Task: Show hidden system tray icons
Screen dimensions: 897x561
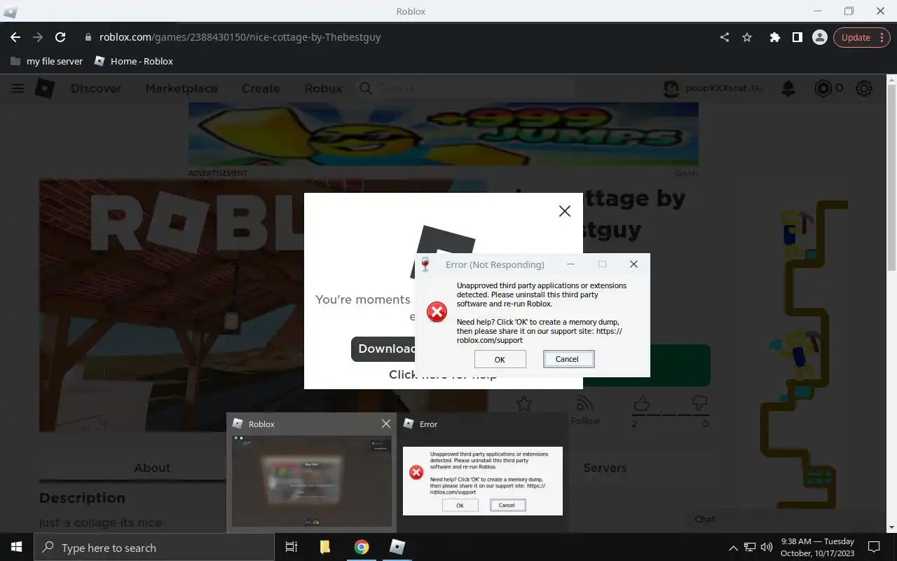Action: click(733, 548)
